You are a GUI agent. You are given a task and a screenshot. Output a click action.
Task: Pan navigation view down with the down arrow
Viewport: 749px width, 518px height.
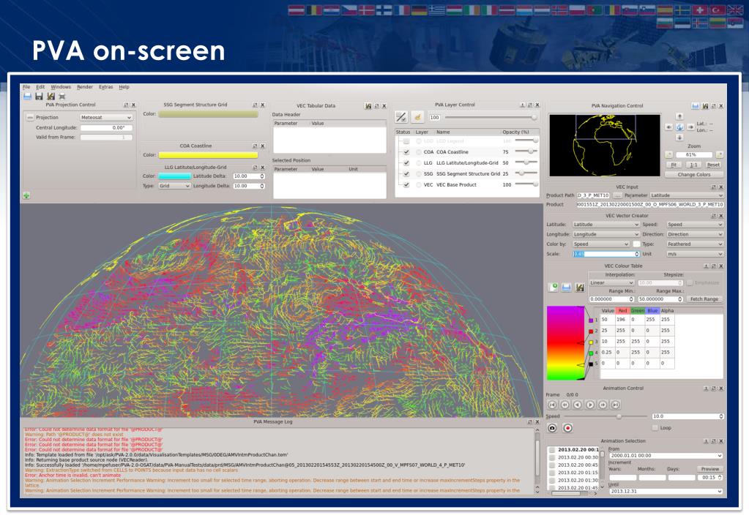click(679, 138)
